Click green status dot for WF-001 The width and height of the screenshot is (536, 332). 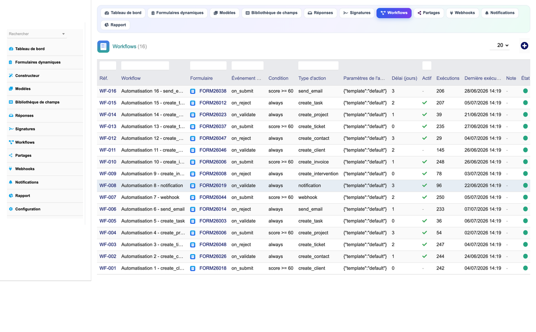pyautogui.click(x=525, y=268)
